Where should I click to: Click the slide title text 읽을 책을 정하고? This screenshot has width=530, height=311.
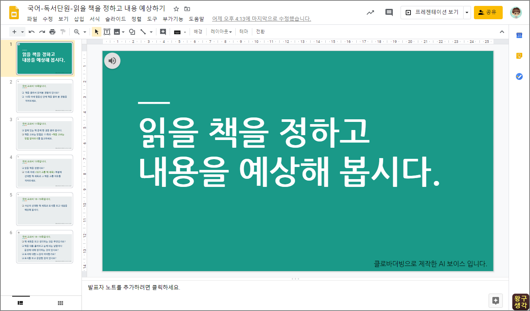point(254,132)
